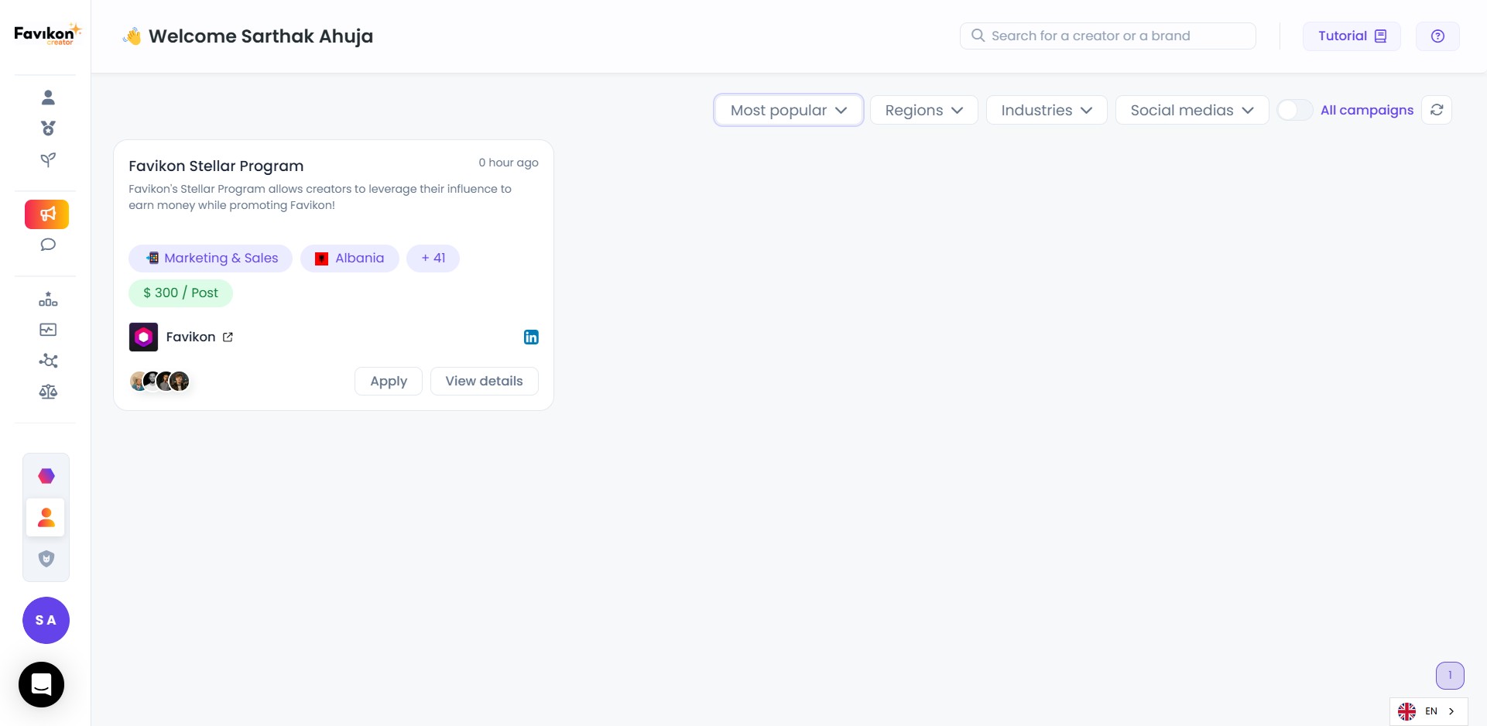Image resolution: width=1487 pixels, height=726 pixels.
Task: View applicant avatars on the campaign card
Action: (159, 381)
